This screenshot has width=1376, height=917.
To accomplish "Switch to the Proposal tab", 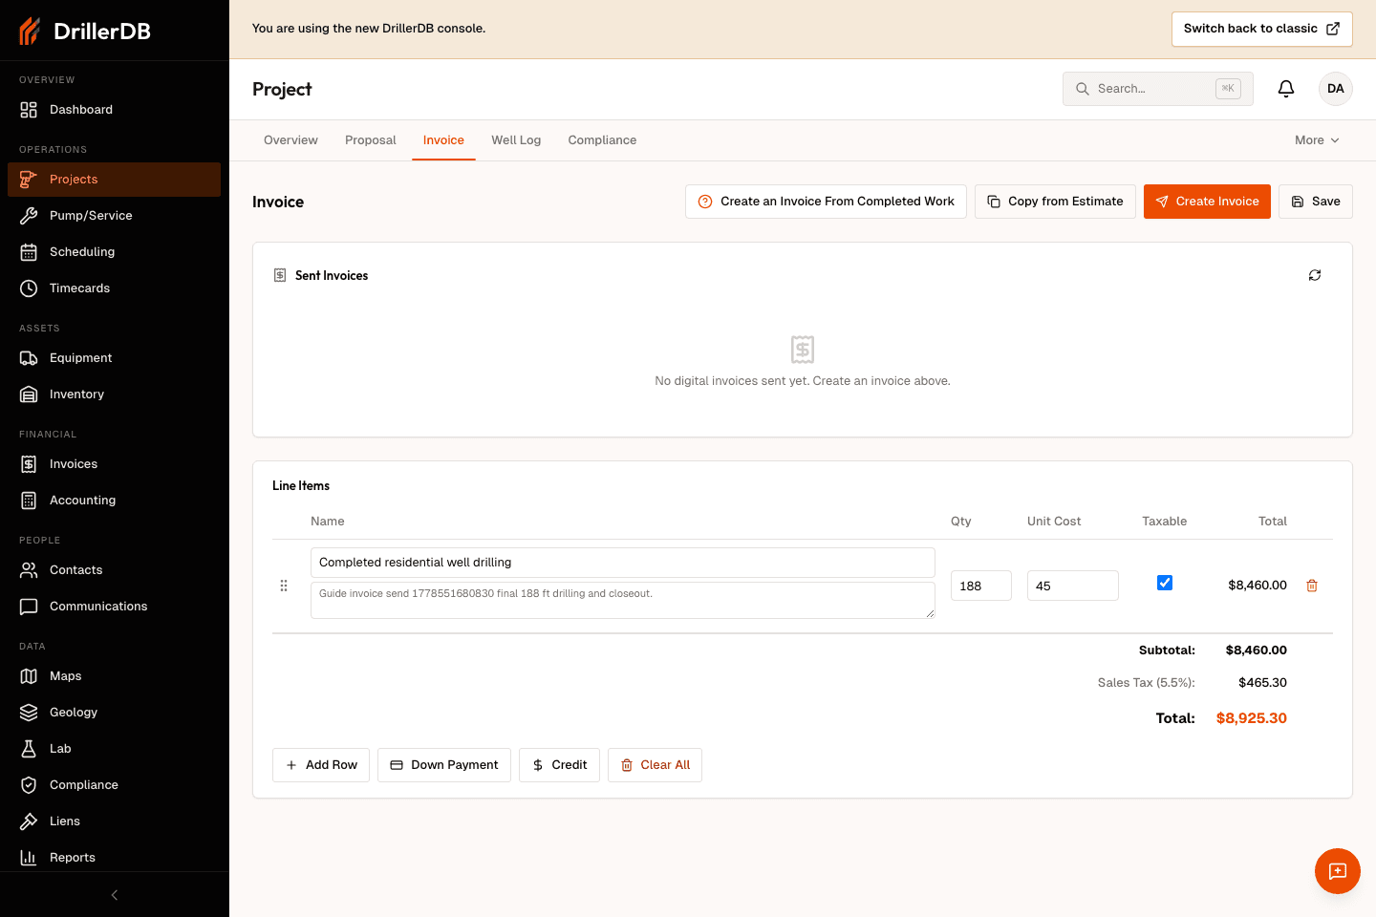I will pyautogui.click(x=371, y=140).
